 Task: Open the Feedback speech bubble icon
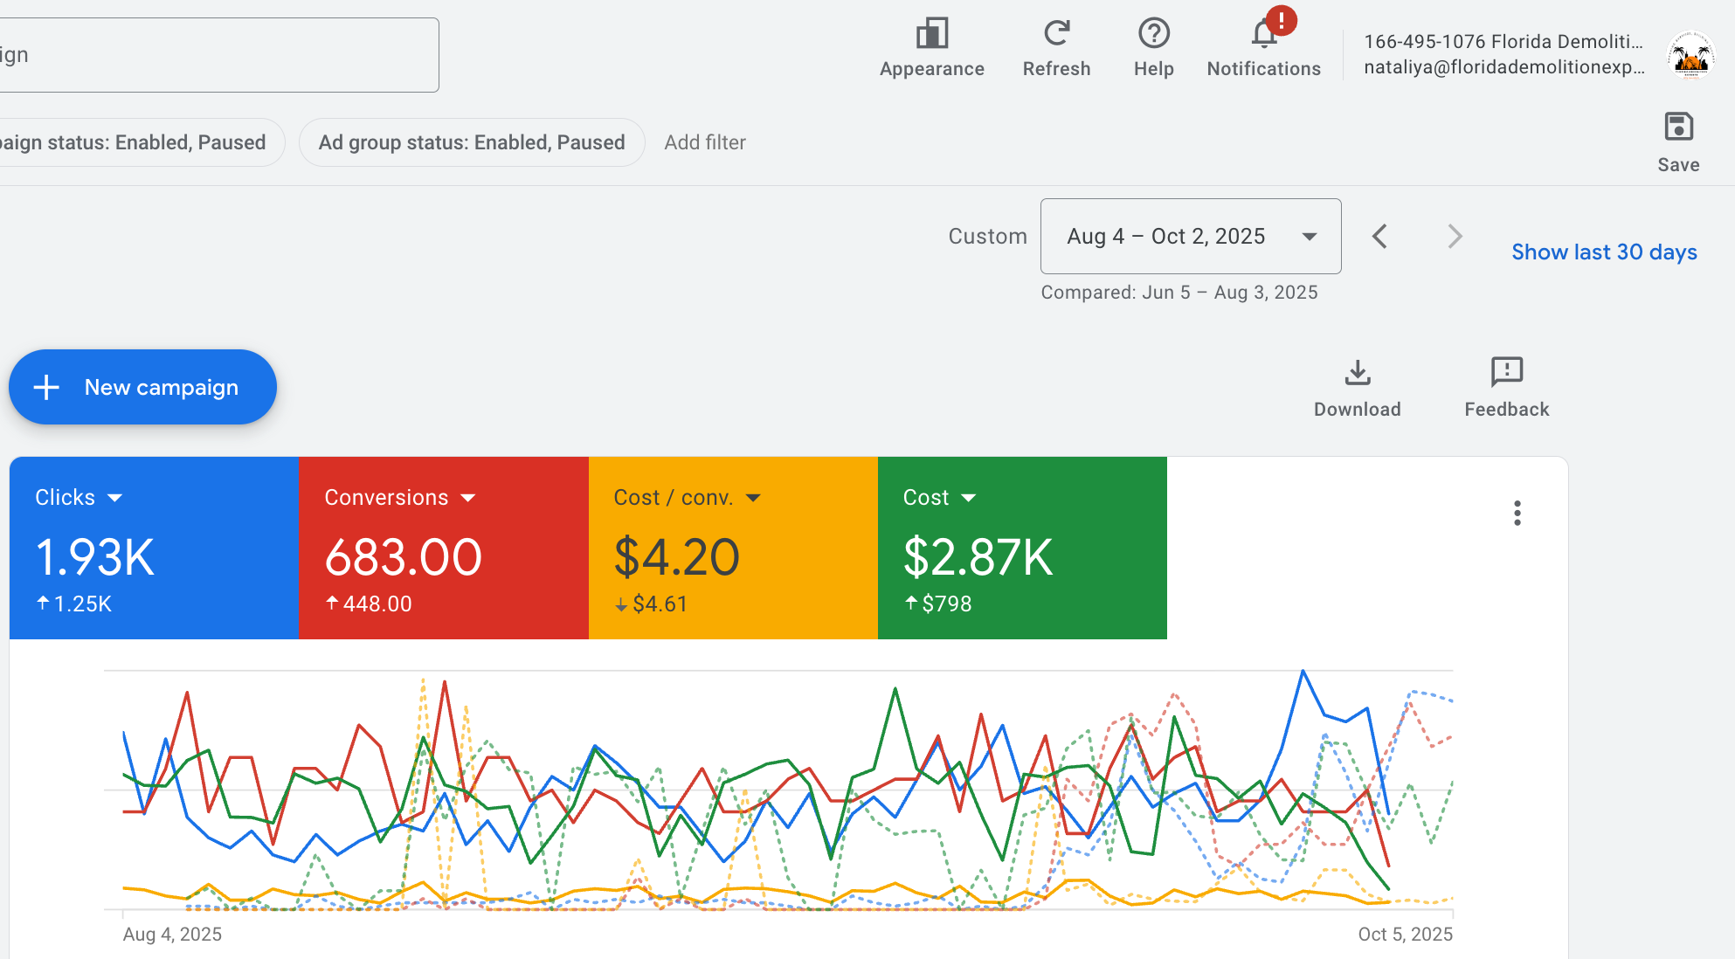click(x=1506, y=373)
